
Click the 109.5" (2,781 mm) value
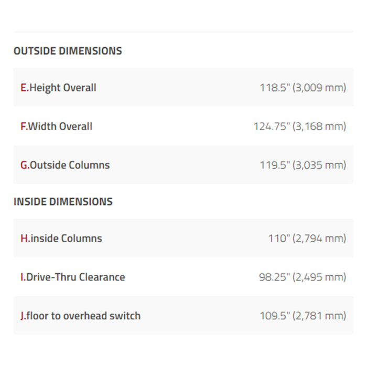303,316
